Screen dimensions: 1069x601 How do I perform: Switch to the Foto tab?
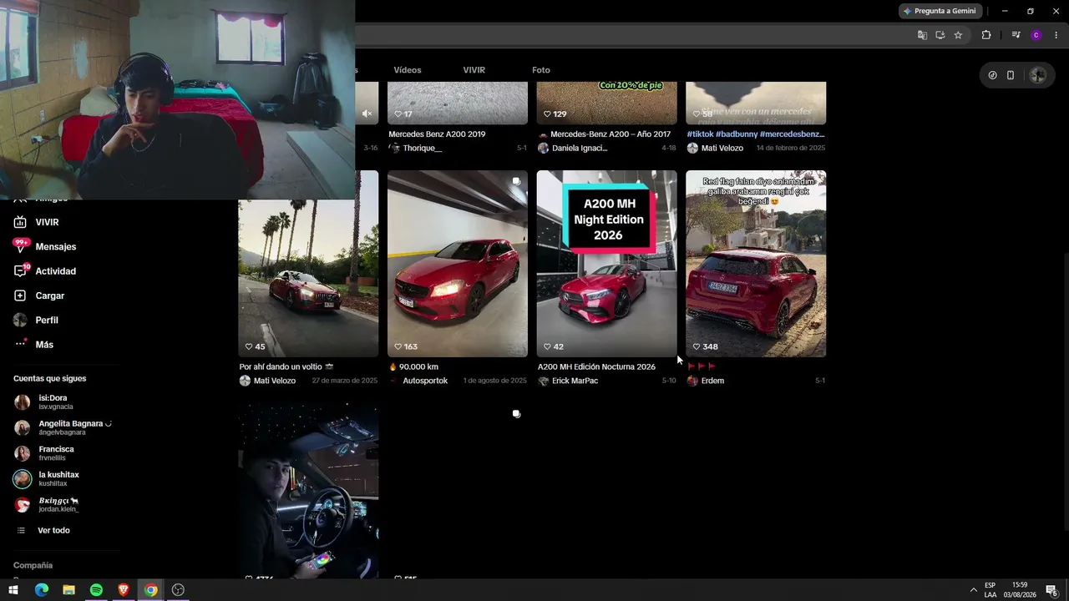[541, 70]
